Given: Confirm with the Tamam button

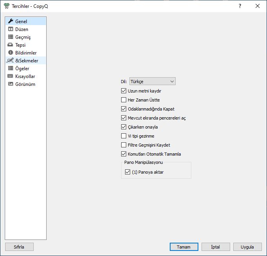Looking at the screenshot, I should 184,247.
